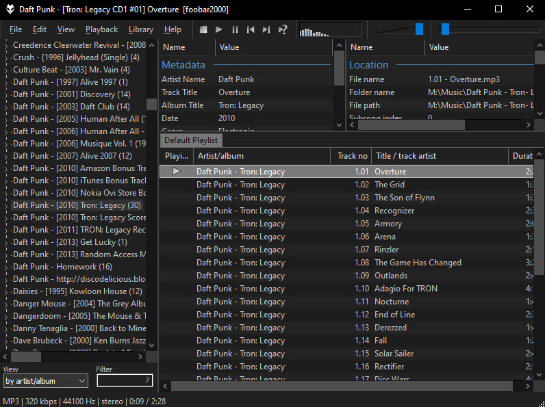Expand the Daisies - Kowloon House album node
Image resolution: width=545 pixels, height=407 pixels.
tap(6, 291)
